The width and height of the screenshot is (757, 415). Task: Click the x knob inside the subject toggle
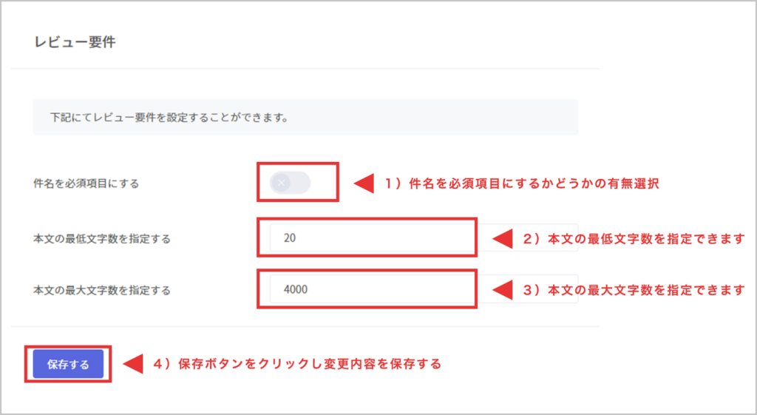281,182
